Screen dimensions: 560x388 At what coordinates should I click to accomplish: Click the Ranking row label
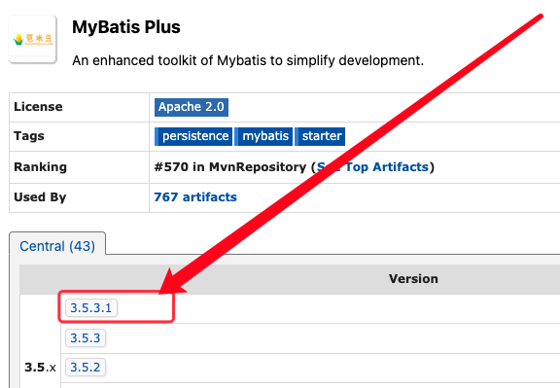point(41,167)
